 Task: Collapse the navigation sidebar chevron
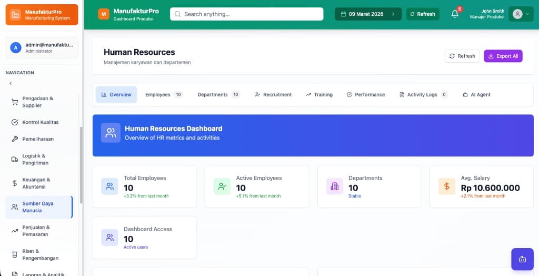point(11,83)
